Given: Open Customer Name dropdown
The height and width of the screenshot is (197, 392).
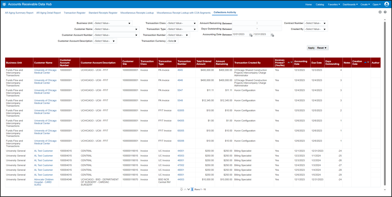Looking at the screenshot, I should [116, 29].
